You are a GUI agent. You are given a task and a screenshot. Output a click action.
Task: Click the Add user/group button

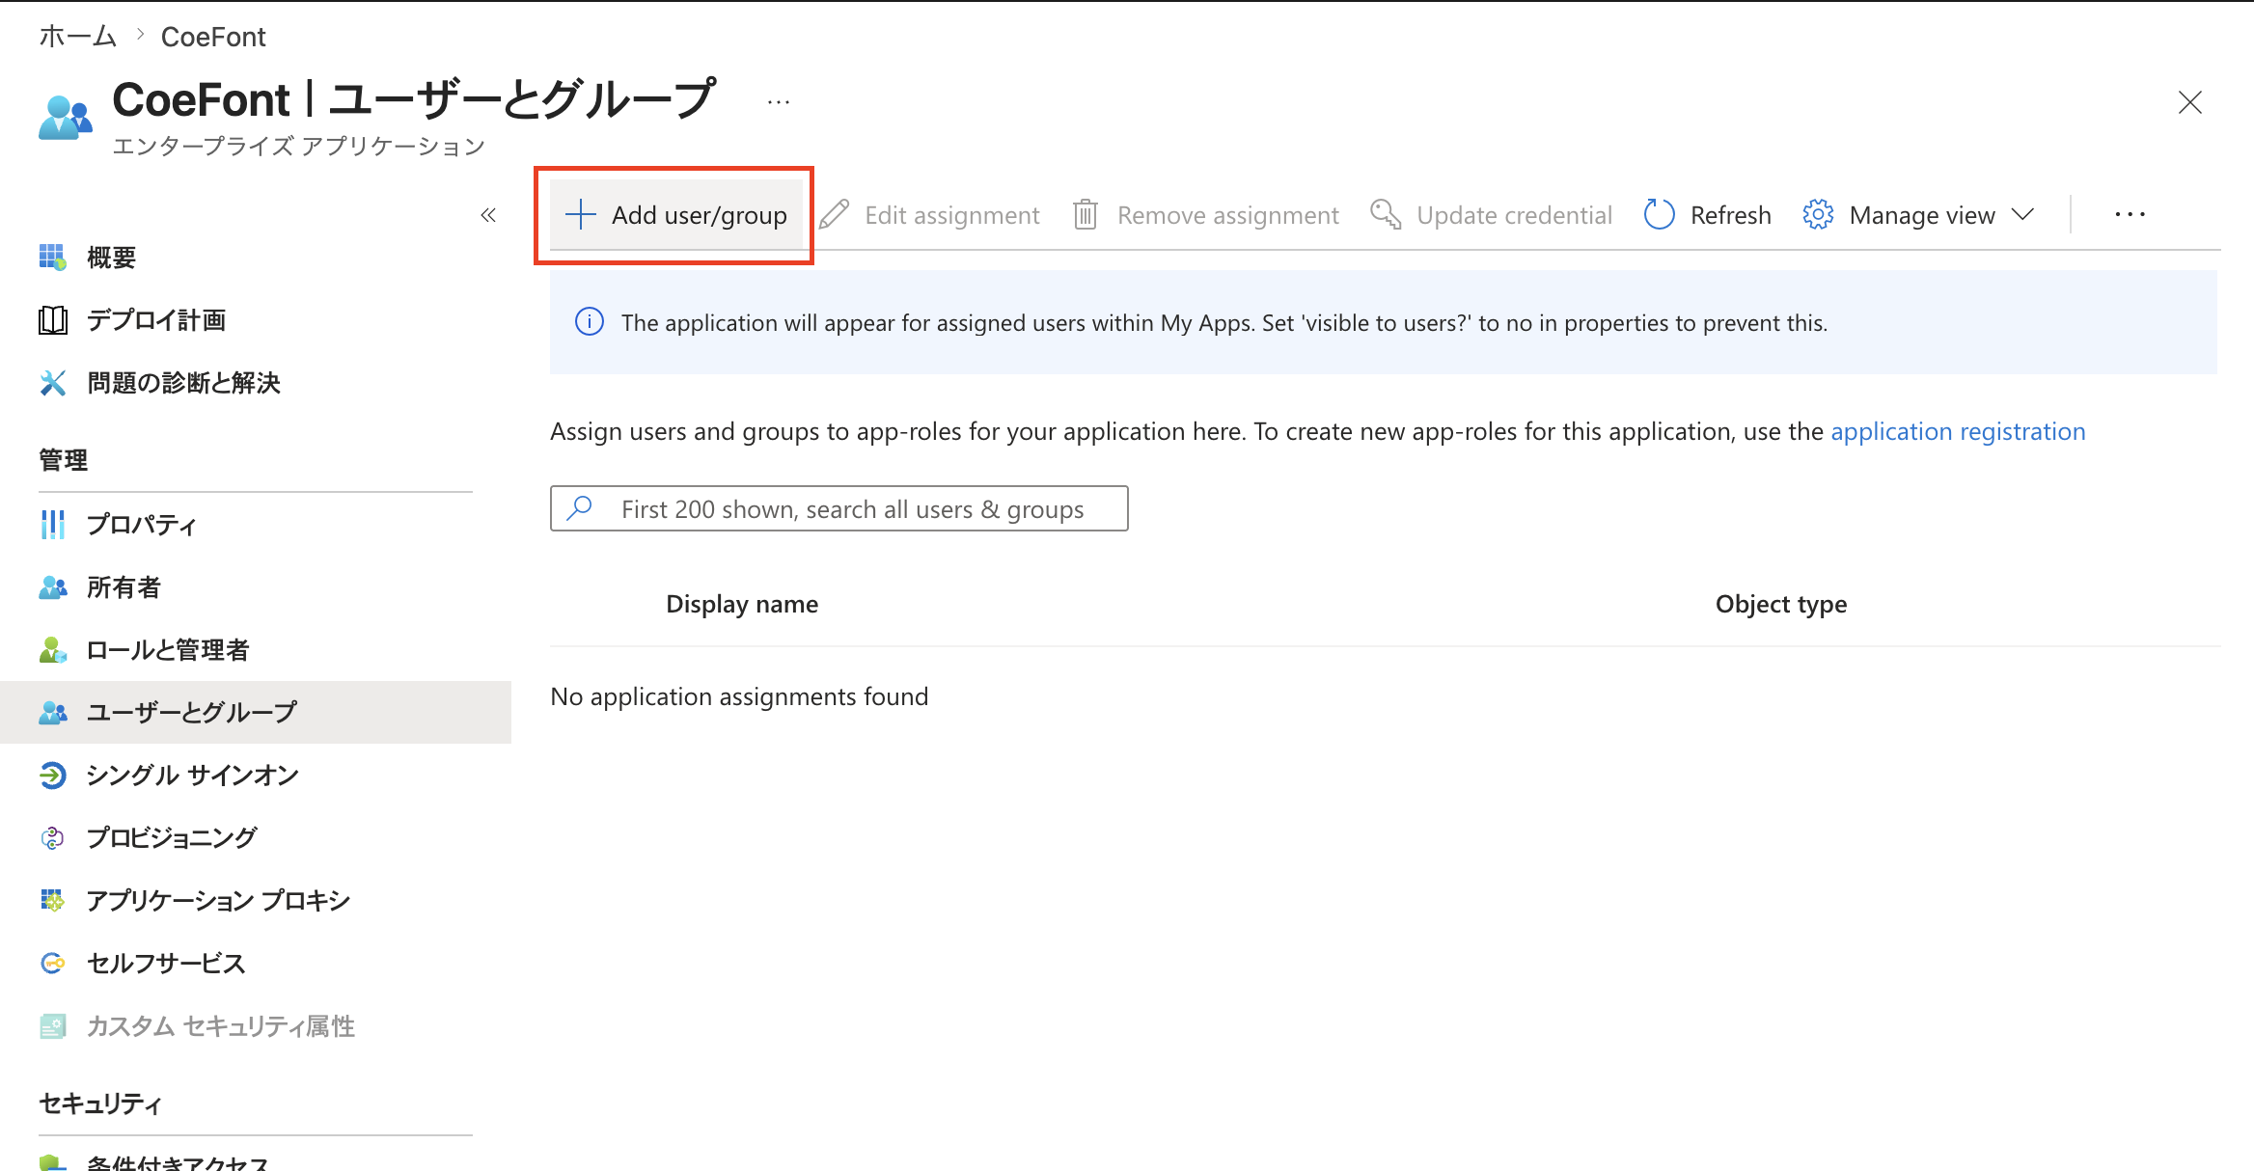click(675, 214)
